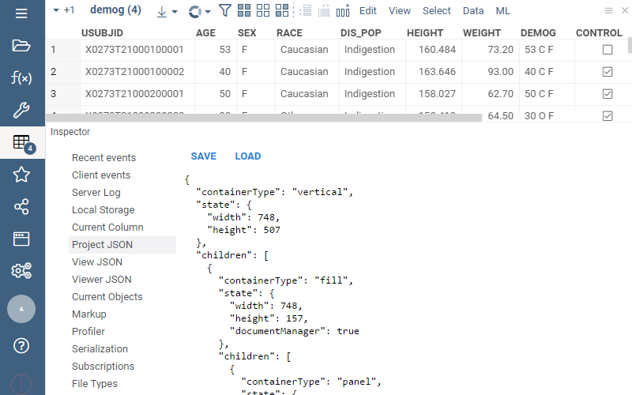Open settings with the gears icon

[21, 271]
